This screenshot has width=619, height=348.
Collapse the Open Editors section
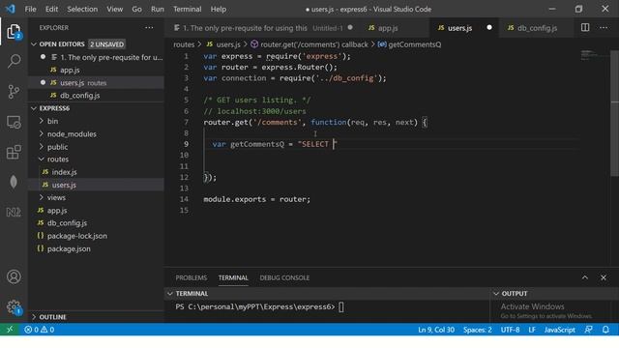coord(97,44)
